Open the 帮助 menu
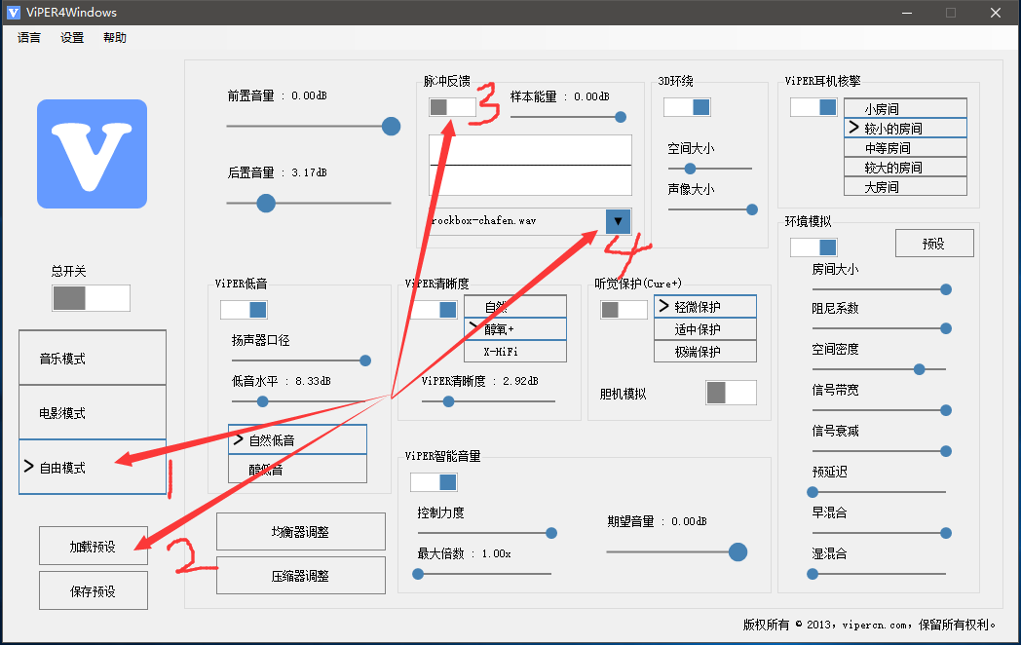 coord(115,38)
